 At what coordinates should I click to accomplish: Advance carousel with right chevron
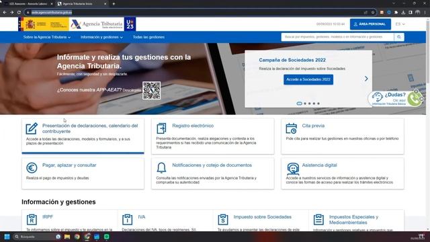[x=366, y=79]
